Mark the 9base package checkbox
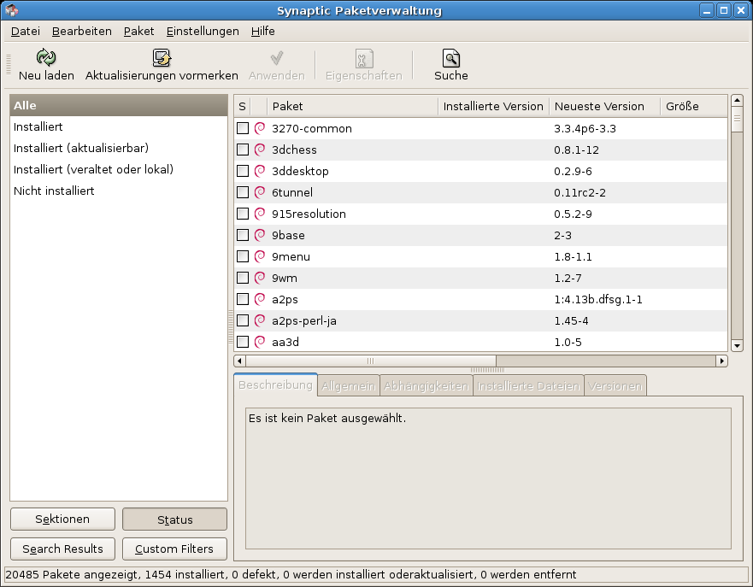The width and height of the screenshot is (753, 587). (243, 235)
